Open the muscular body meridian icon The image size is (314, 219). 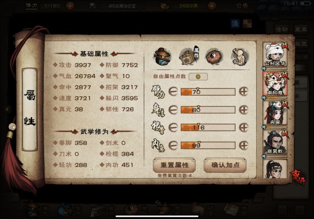240,57
